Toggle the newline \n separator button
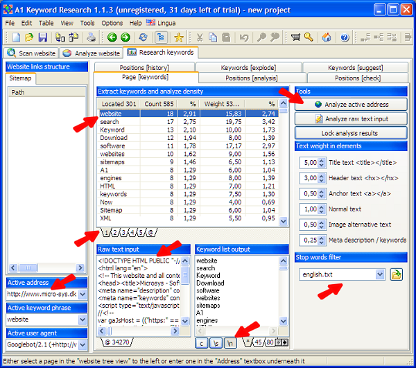 click(231, 341)
